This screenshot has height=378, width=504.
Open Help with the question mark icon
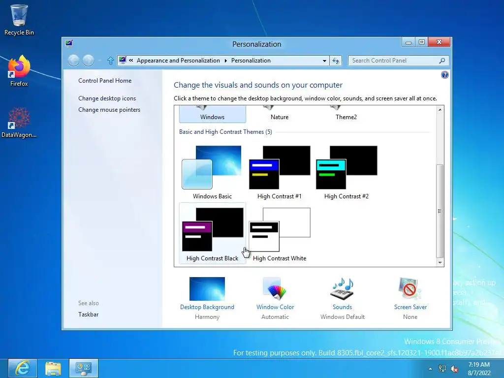444,75
